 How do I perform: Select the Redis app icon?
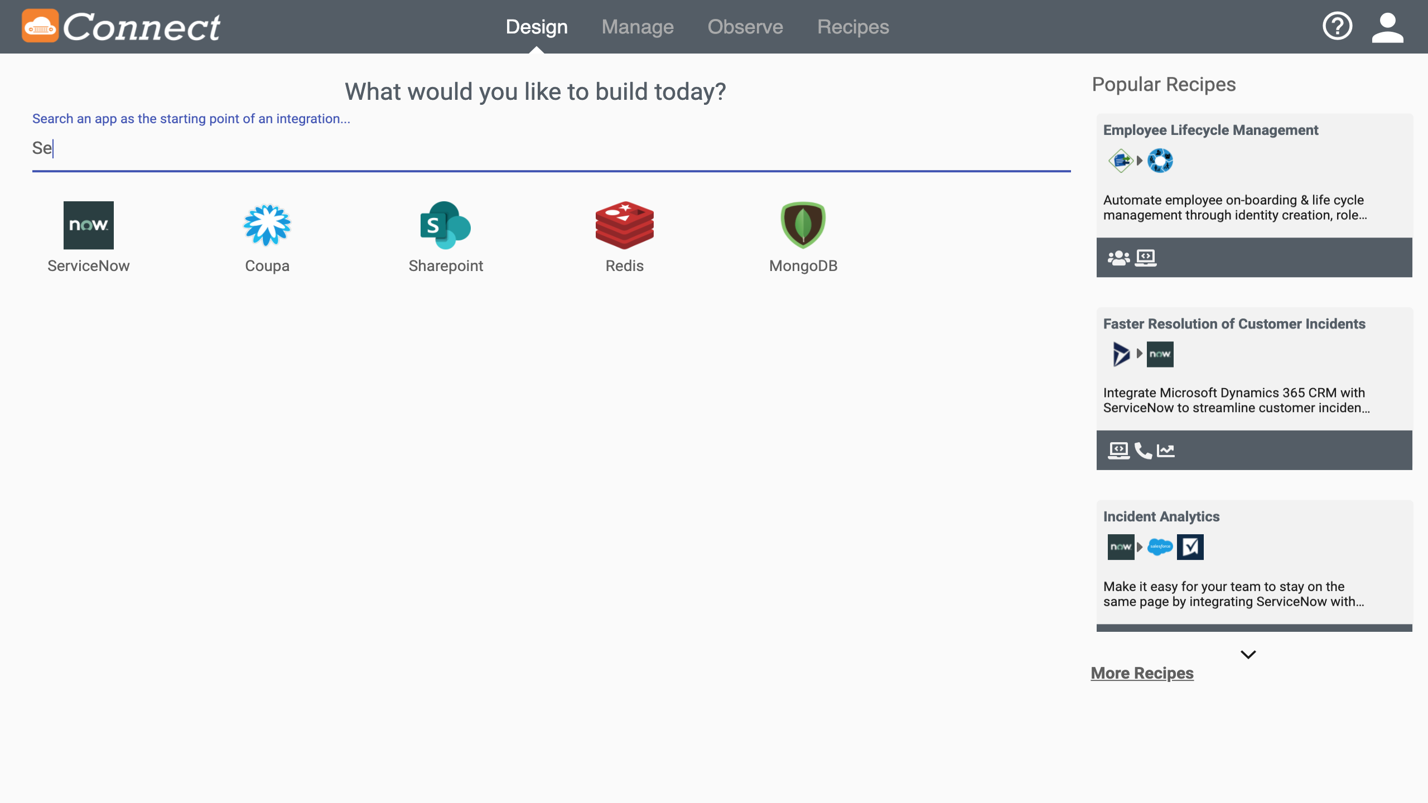point(624,225)
